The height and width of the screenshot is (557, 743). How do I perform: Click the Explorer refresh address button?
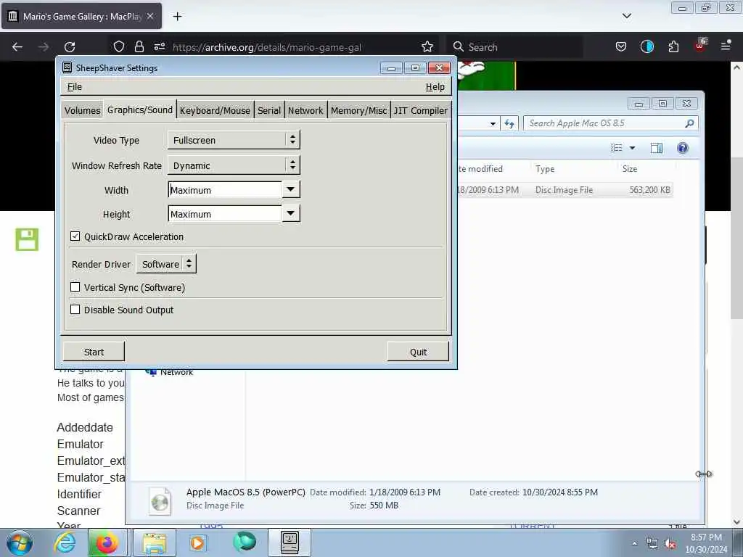pos(509,123)
